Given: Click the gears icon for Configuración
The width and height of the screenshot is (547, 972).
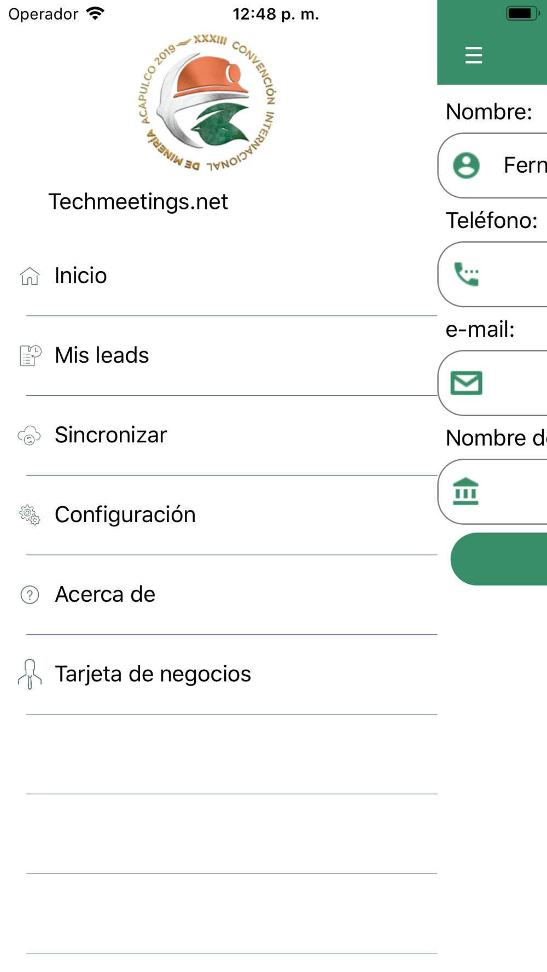Looking at the screenshot, I should click(x=30, y=515).
